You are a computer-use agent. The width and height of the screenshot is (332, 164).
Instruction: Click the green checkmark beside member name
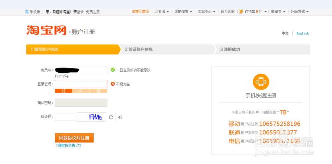(113, 70)
